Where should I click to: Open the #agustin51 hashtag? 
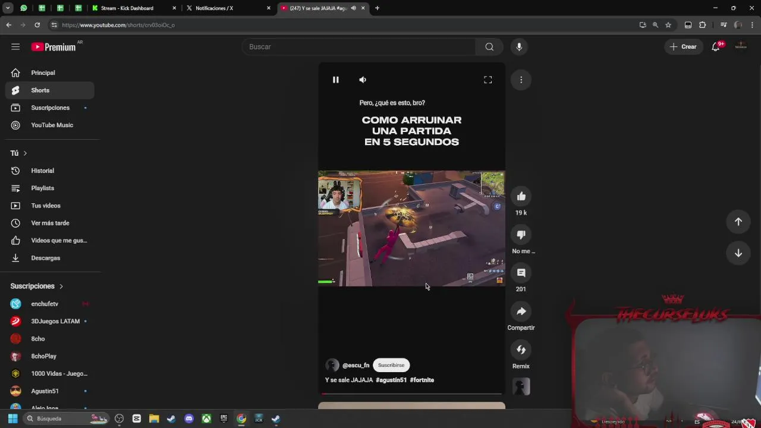[391, 380]
